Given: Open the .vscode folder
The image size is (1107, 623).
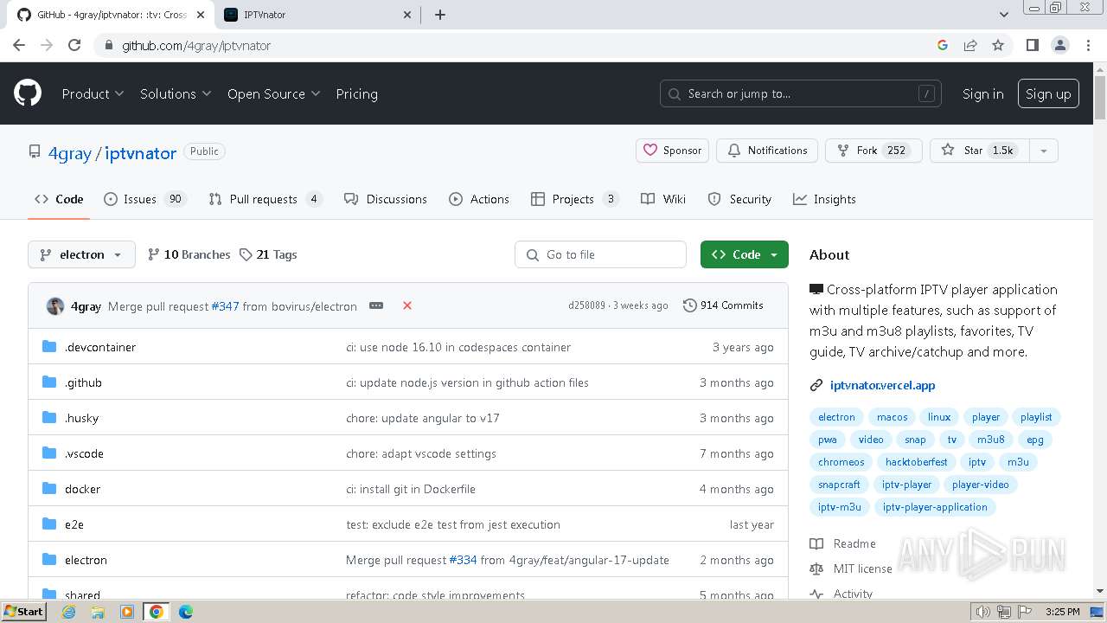Looking at the screenshot, I should tap(84, 453).
